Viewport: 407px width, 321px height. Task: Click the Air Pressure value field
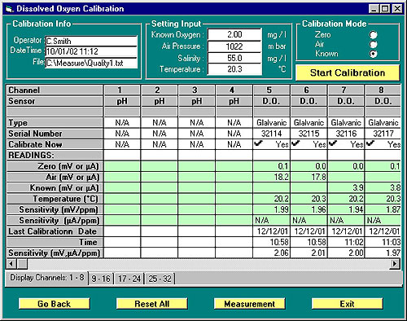tap(234, 46)
